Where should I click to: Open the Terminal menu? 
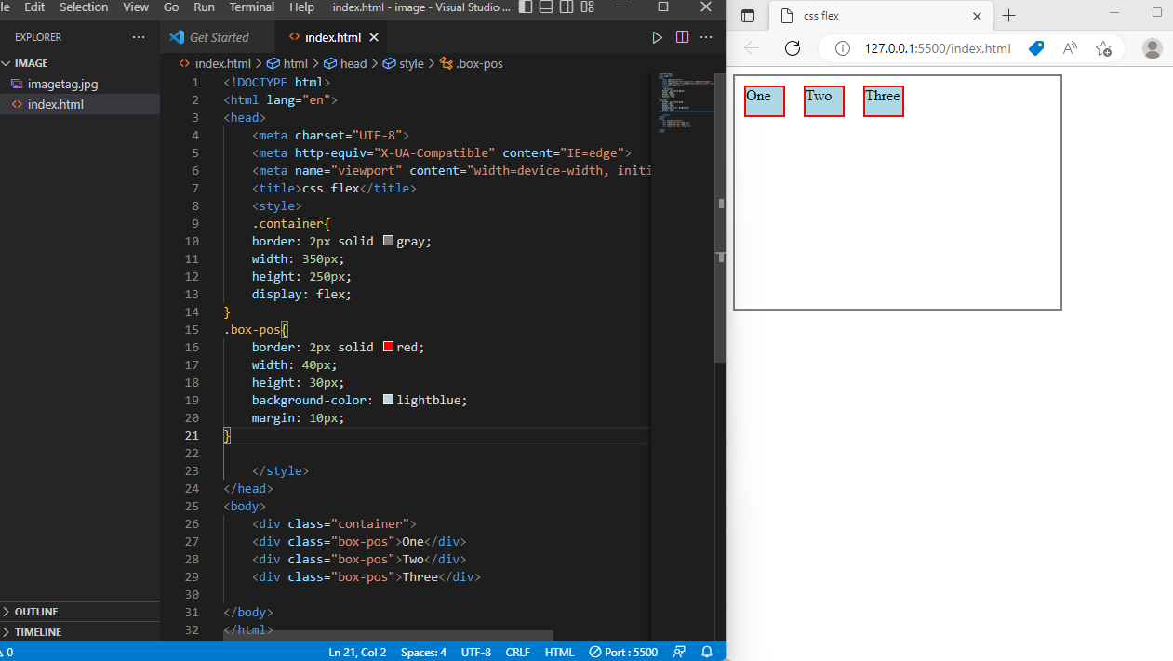pyautogui.click(x=252, y=7)
